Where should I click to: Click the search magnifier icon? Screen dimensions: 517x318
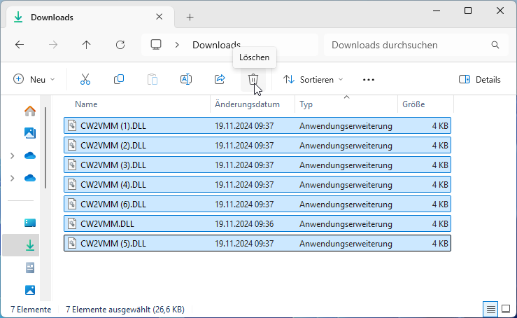[495, 45]
